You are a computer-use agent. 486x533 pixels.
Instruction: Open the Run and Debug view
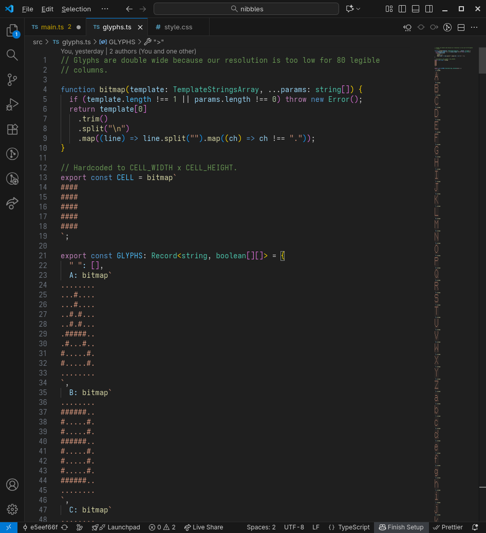(x=12, y=105)
